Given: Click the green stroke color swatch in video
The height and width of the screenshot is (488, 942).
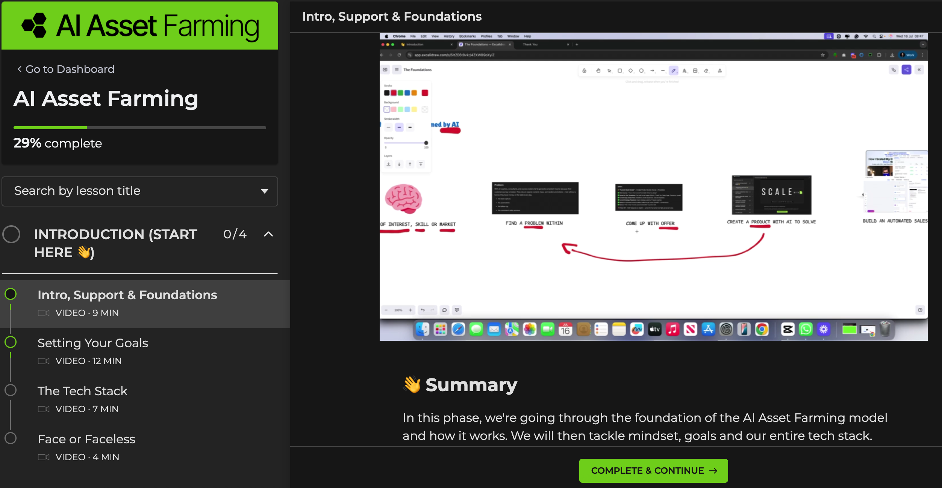Looking at the screenshot, I should coord(400,93).
